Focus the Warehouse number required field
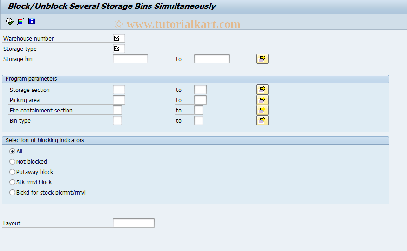 [119, 38]
